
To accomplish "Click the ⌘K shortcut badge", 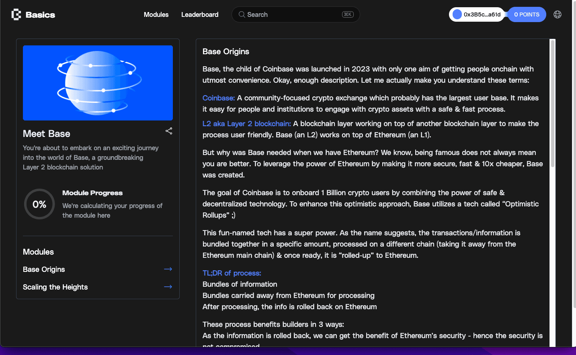I will (348, 14).
